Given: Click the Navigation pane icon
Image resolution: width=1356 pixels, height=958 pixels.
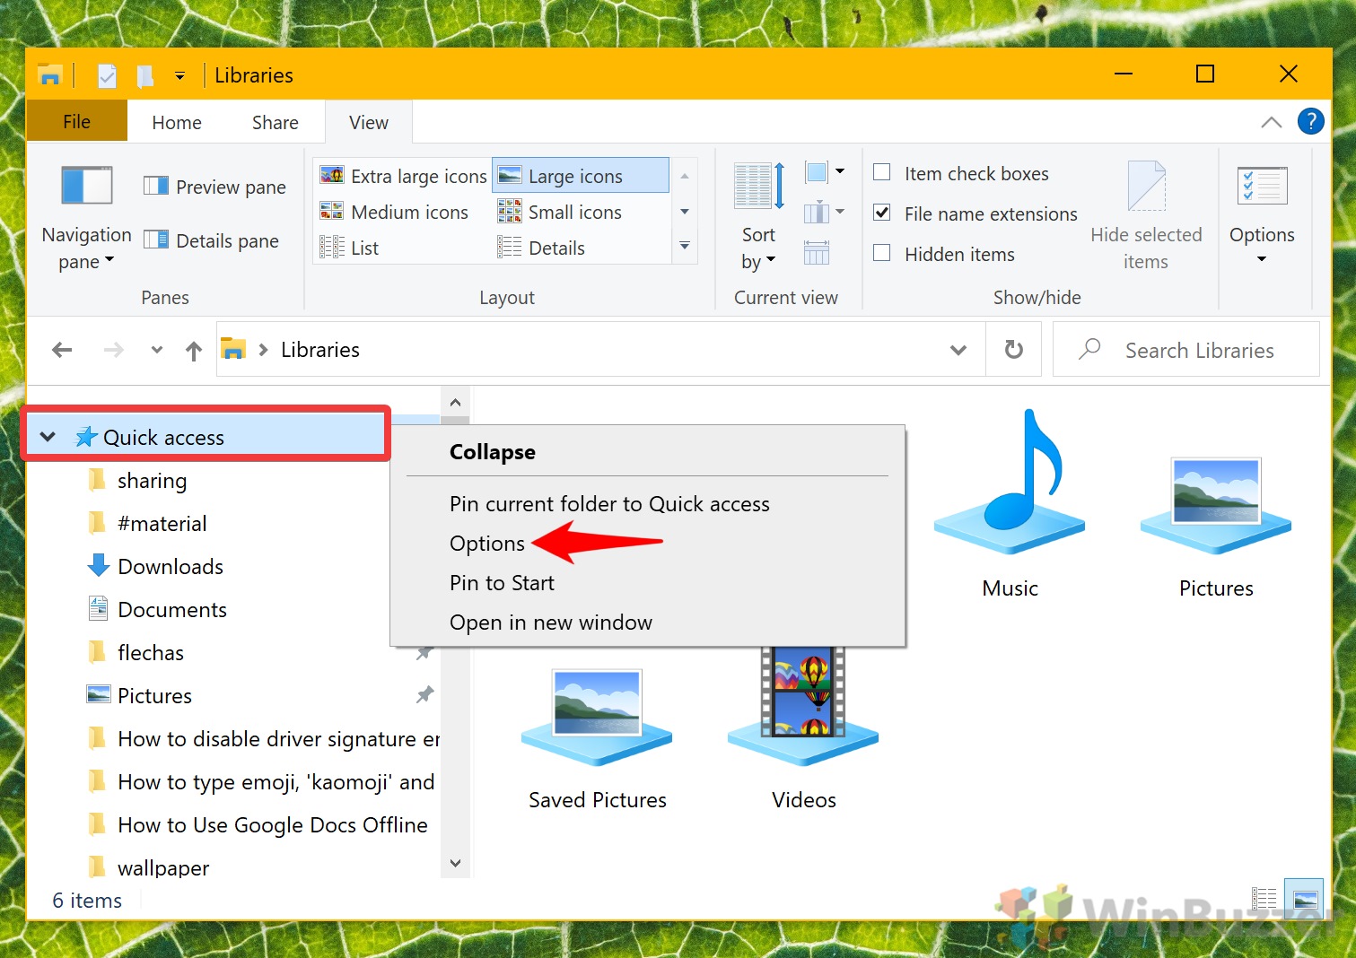Looking at the screenshot, I should [86, 186].
